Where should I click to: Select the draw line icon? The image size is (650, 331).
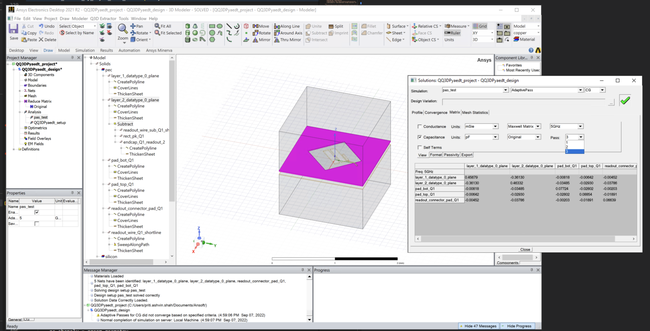coord(229,26)
